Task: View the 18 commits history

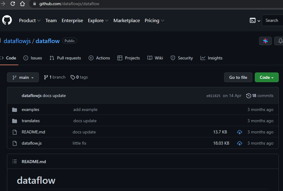Action: point(260,96)
